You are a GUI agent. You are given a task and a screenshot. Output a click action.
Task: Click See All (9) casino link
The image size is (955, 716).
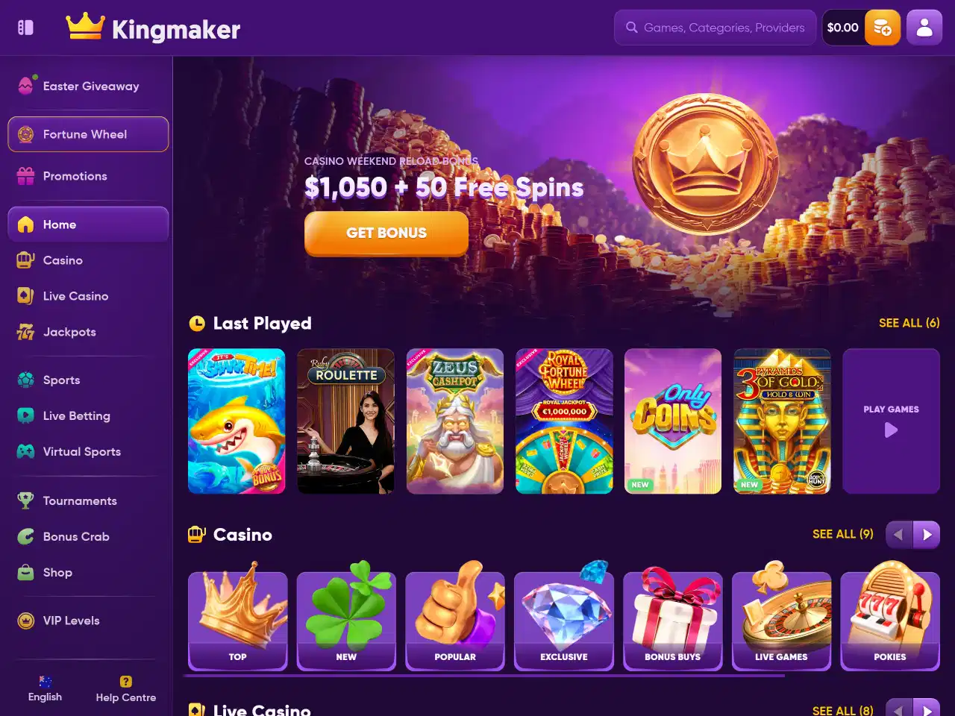(842, 534)
